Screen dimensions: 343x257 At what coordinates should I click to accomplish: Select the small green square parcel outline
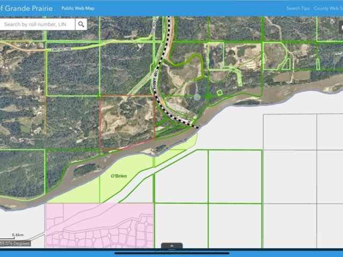coord(219,93)
